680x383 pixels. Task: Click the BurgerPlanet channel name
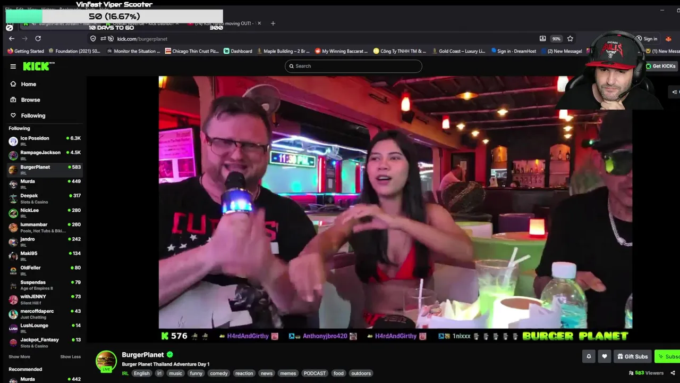143,355
